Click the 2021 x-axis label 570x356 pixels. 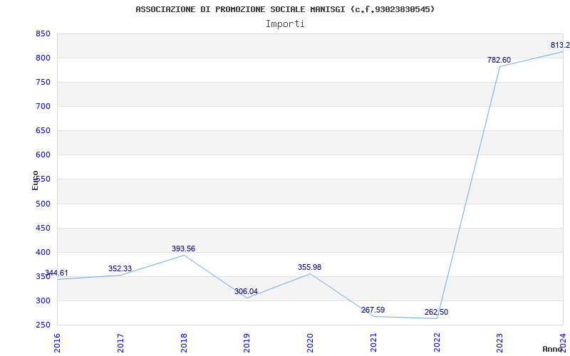(373, 343)
